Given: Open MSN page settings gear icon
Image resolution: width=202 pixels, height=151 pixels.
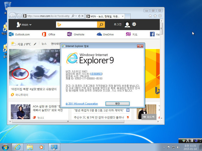Looking at the screenshot, I should pyautogui.click(x=134, y=24).
